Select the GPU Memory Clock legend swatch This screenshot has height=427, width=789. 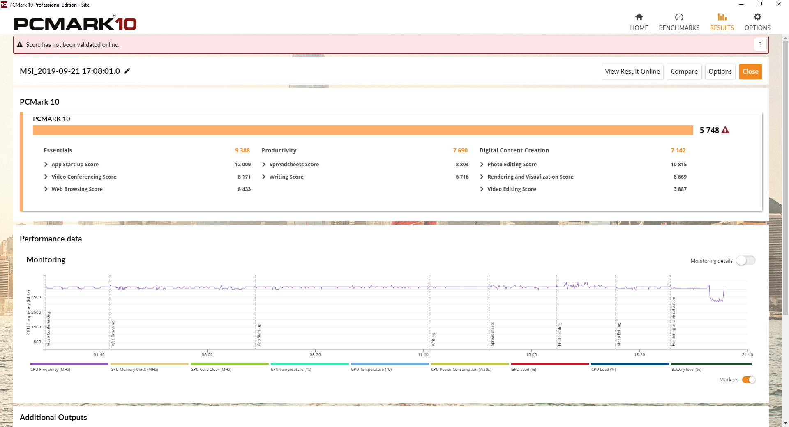coord(150,364)
